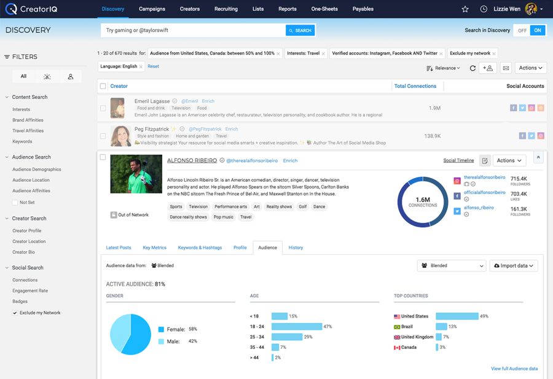Check the Not Set audience checkbox

[15, 202]
